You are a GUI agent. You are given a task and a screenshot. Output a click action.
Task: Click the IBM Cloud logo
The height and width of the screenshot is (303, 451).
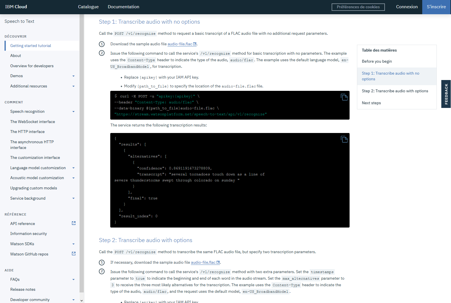[x=16, y=7]
